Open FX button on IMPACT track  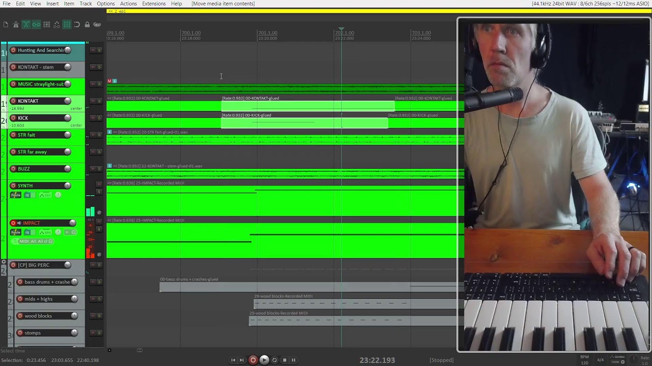pyautogui.click(x=28, y=232)
